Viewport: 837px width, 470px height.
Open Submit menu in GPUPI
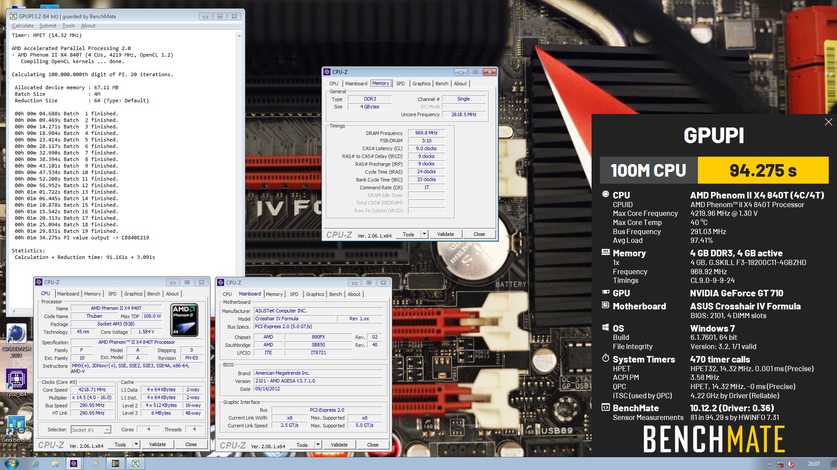coord(48,26)
